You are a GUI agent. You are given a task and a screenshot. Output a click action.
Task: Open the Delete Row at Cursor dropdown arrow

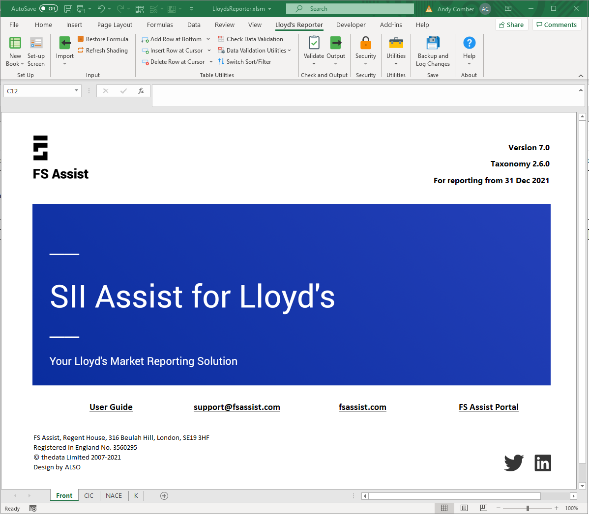click(x=211, y=61)
